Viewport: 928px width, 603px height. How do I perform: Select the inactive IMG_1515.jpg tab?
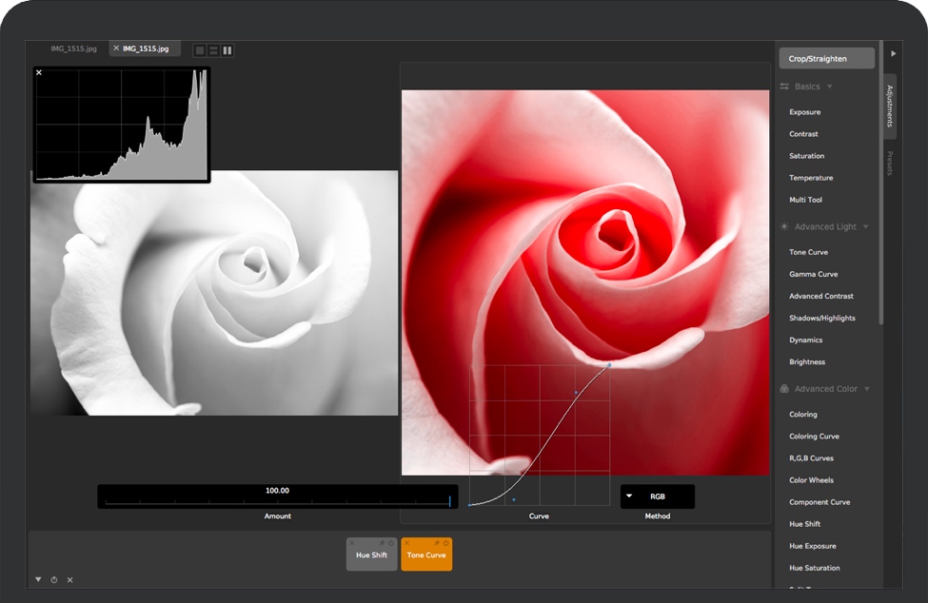tap(73, 49)
